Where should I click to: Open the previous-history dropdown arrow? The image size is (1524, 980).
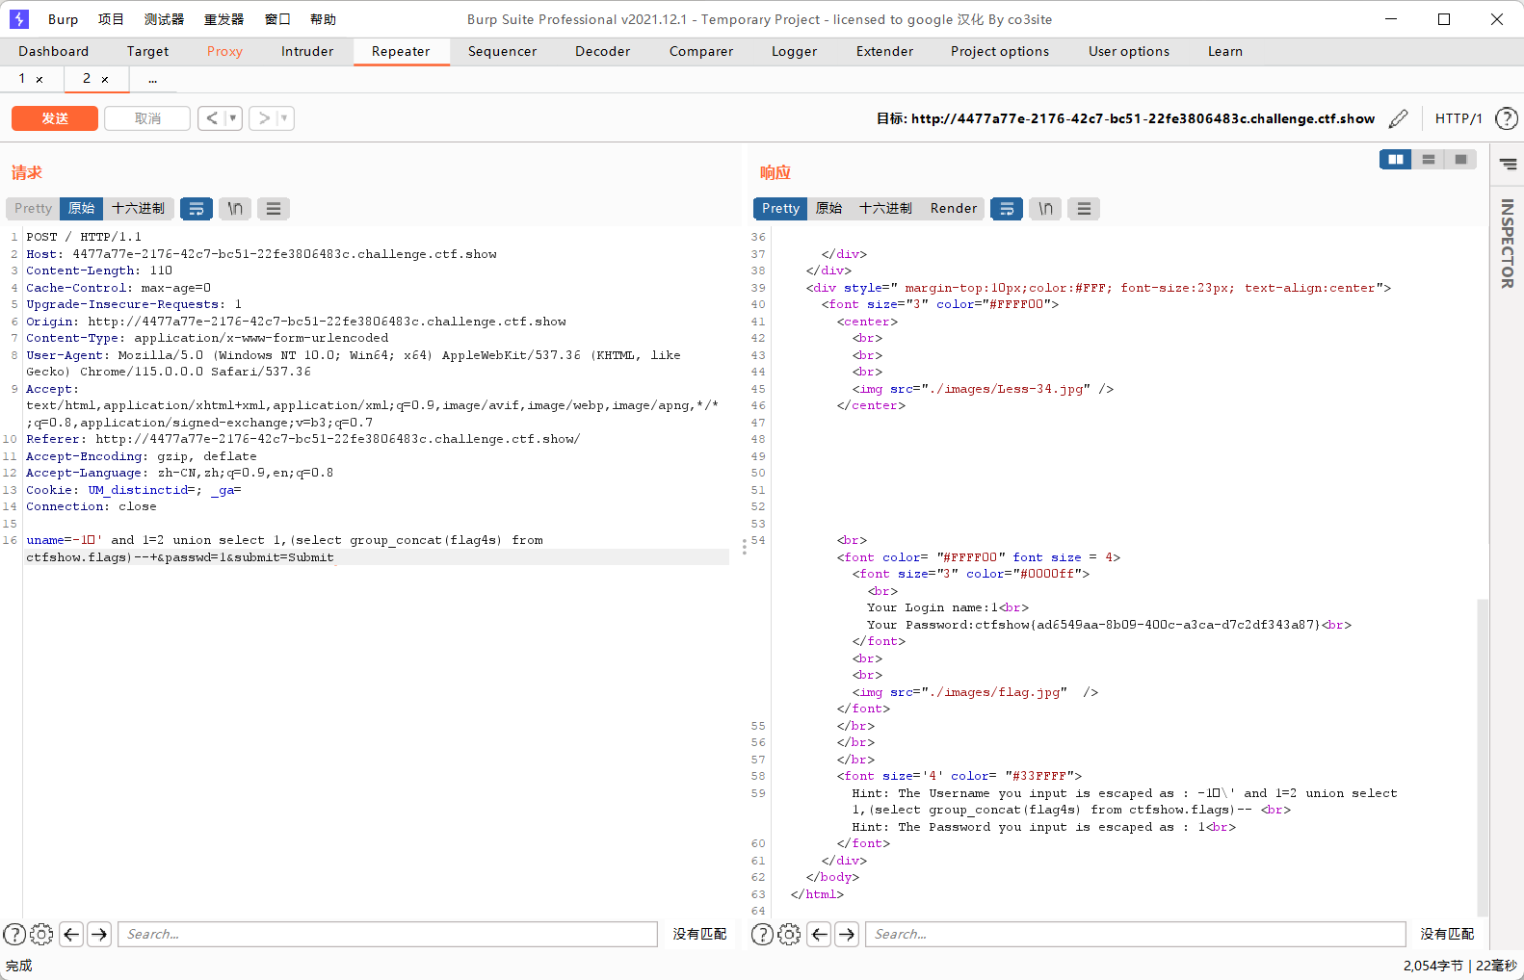click(x=233, y=118)
